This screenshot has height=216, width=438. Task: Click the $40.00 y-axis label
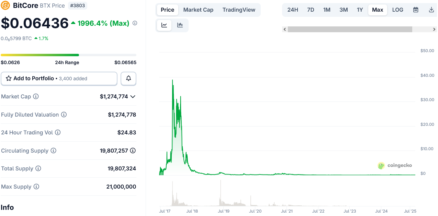[x=427, y=75]
